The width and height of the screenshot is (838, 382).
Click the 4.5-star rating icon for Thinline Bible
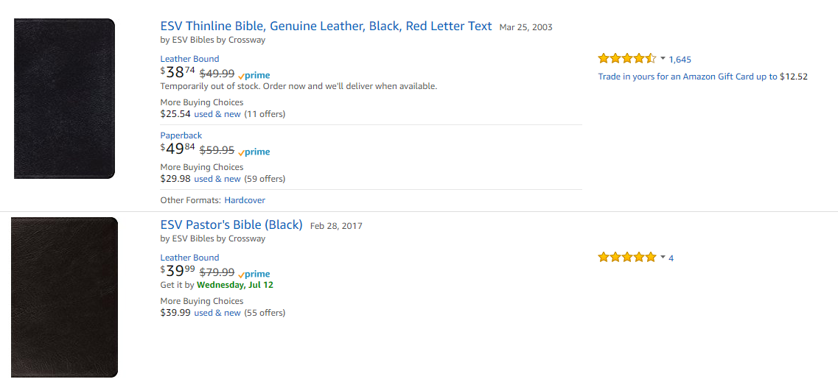(626, 59)
